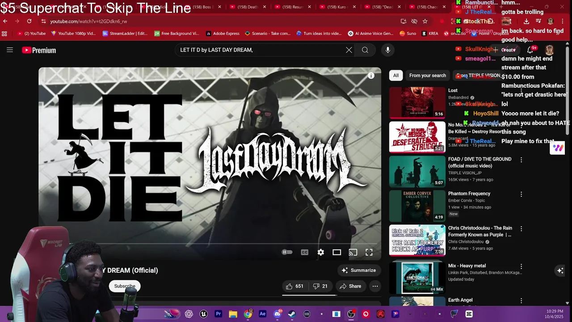The image size is (572, 322).
Task: Open Steam from the taskbar
Action: pos(292,314)
